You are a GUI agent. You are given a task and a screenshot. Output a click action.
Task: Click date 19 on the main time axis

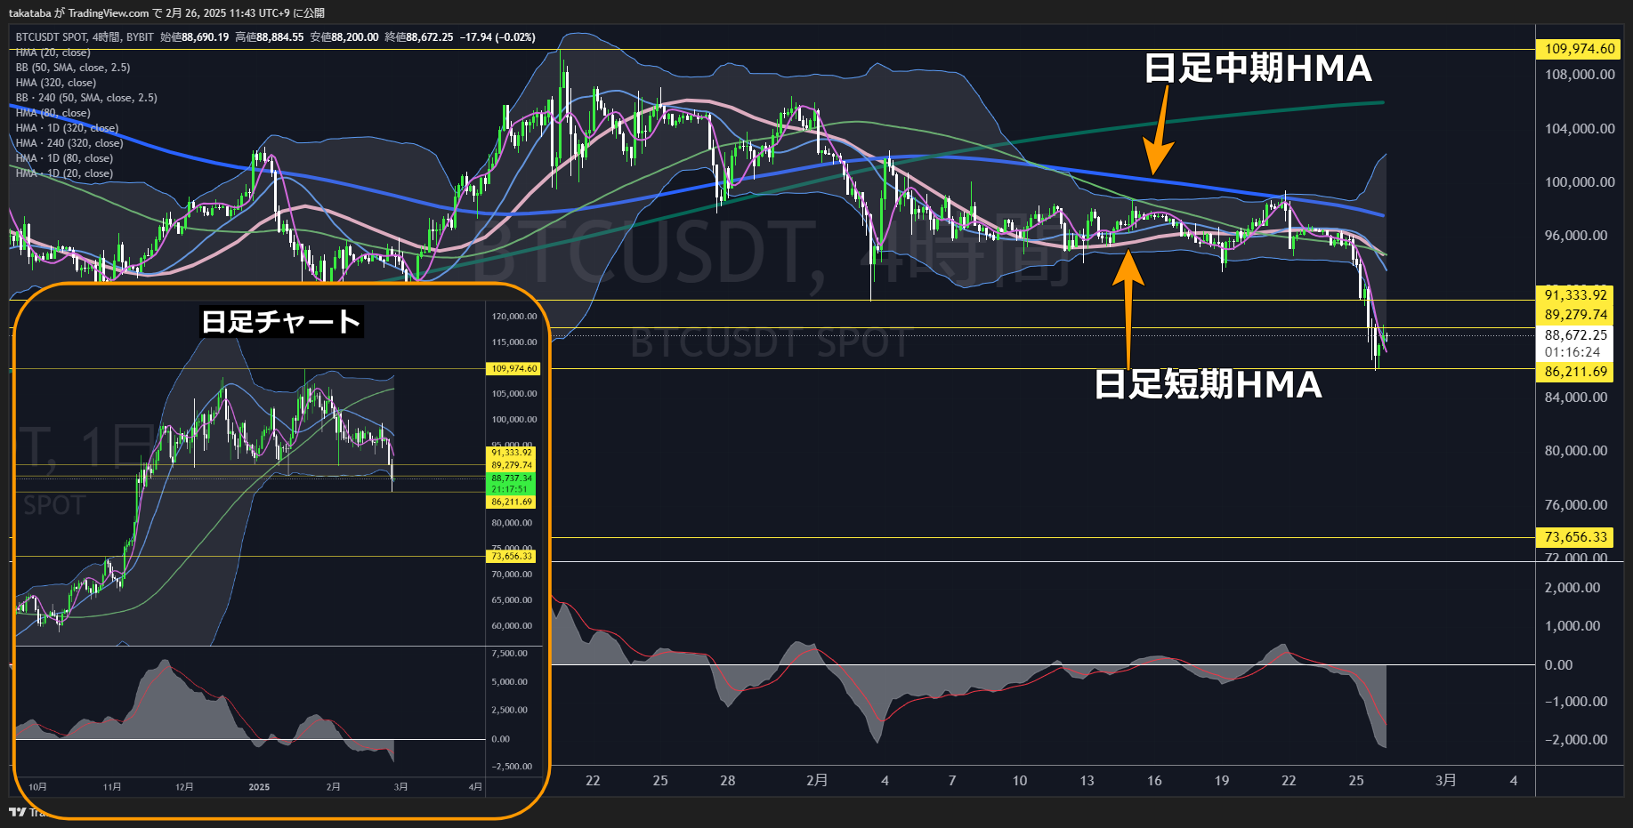click(1222, 781)
